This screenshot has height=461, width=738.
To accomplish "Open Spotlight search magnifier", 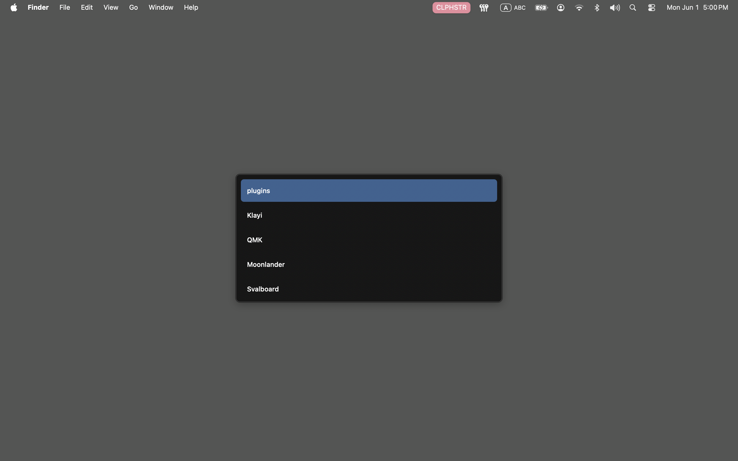I will [633, 8].
